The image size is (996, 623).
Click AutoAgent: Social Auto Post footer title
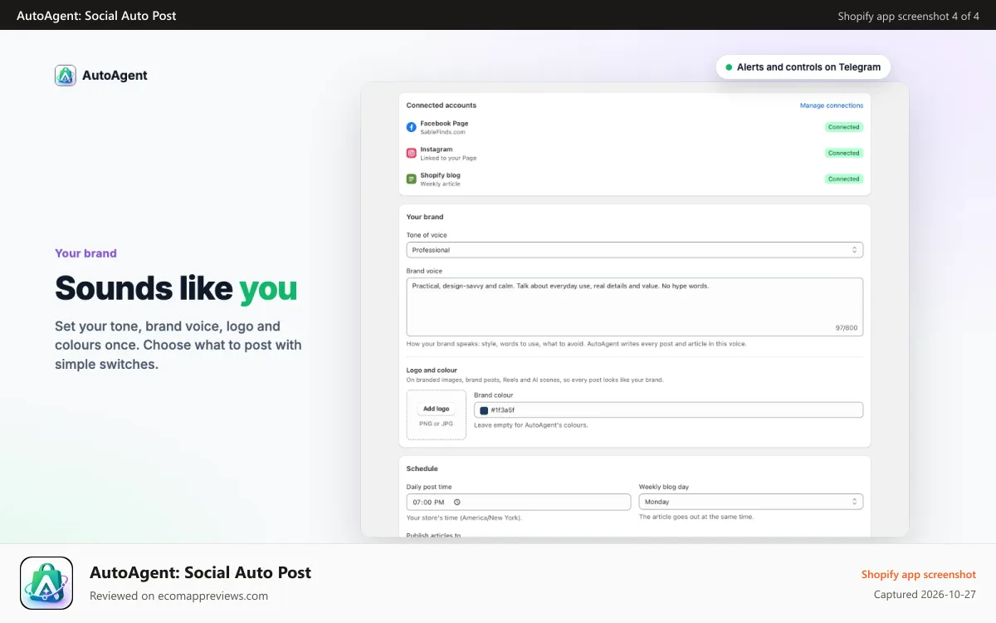[201, 572]
